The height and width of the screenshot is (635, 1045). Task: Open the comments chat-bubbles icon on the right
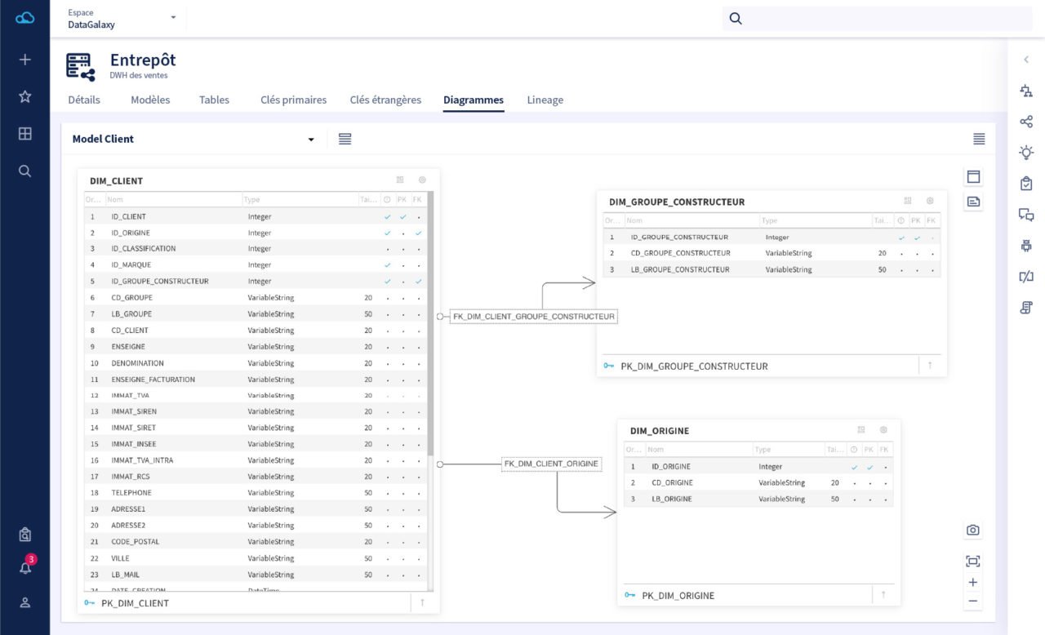(1026, 215)
